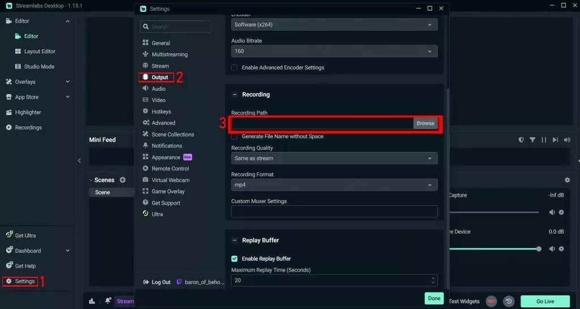This screenshot has height=309, width=580.
Task: Open the Recording Format dropdown
Action: coord(334,185)
